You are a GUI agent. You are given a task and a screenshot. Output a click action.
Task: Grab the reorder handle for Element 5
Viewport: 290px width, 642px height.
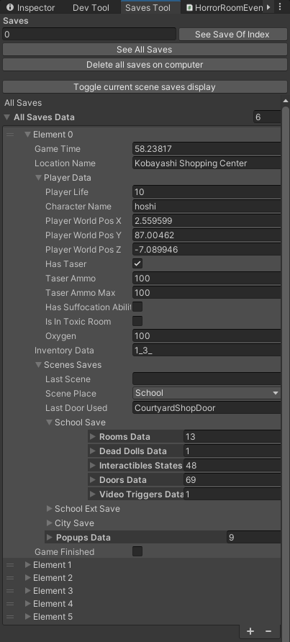click(10, 617)
